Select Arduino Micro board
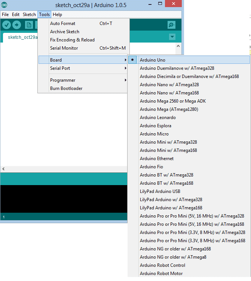This screenshot has width=251, height=281. (189, 134)
